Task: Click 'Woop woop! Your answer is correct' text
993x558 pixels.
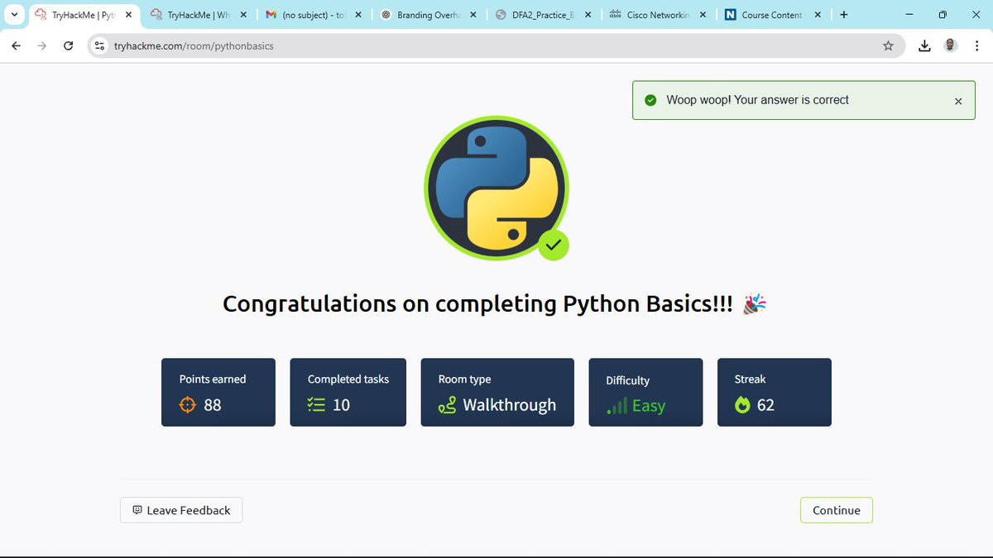Action: tap(758, 100)
